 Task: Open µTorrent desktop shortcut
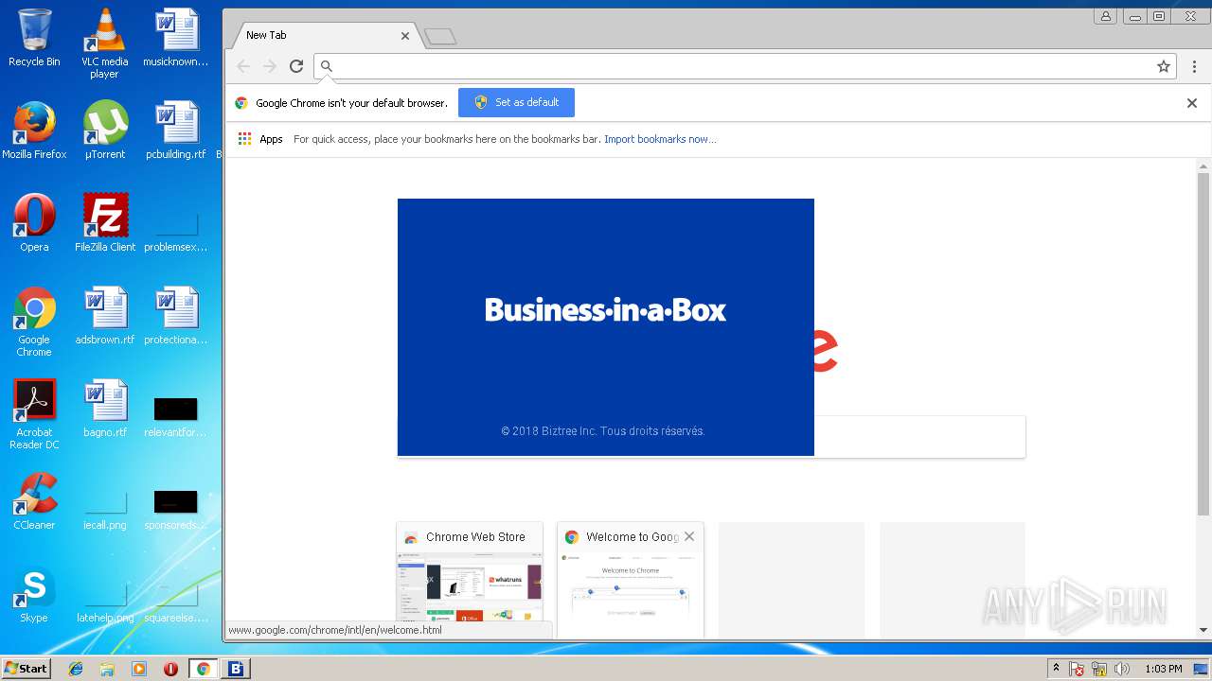tap(105, 130)
